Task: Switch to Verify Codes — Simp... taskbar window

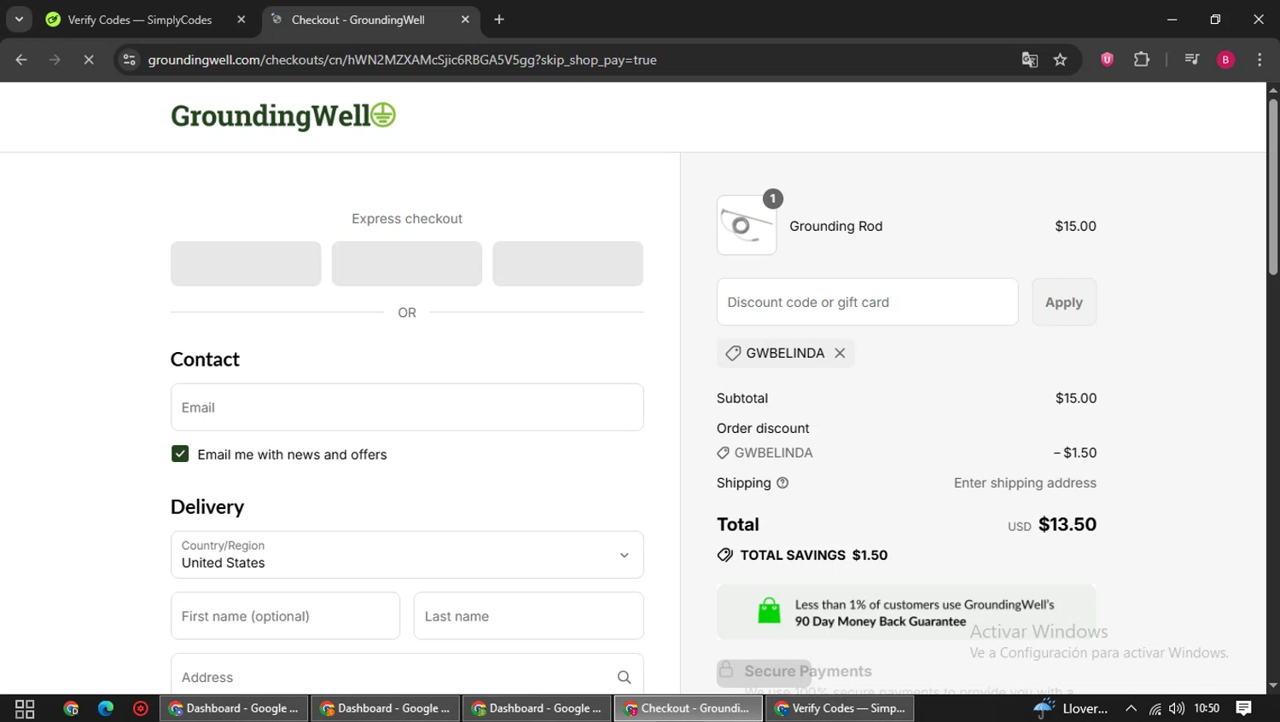Action: coord(840,708)
